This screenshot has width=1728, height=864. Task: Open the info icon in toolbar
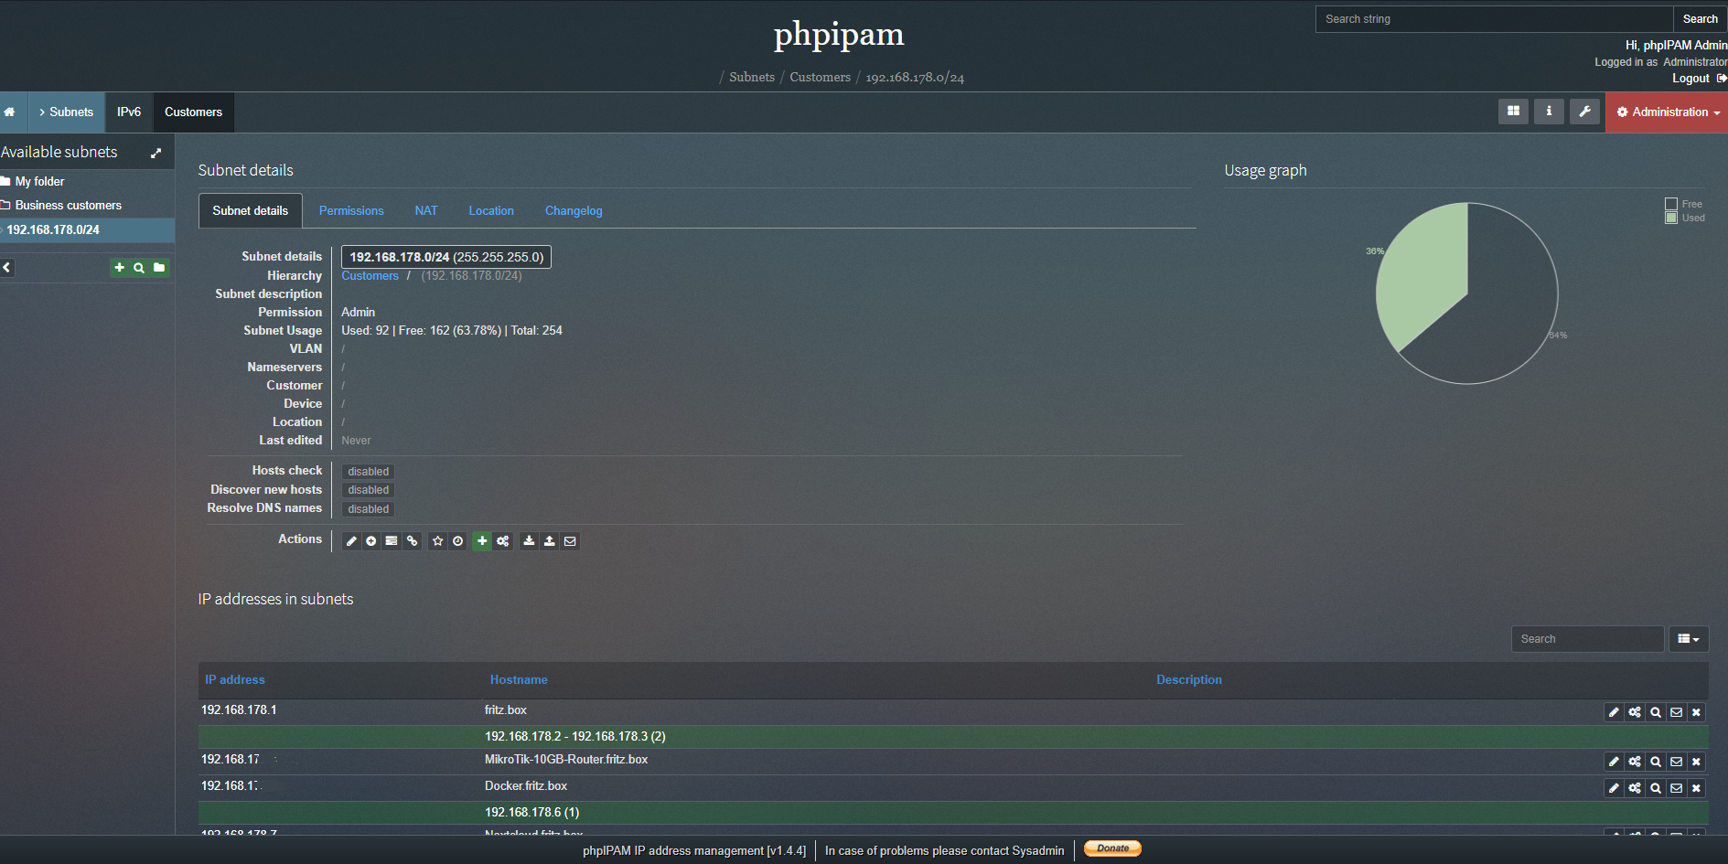(1549, 112)
